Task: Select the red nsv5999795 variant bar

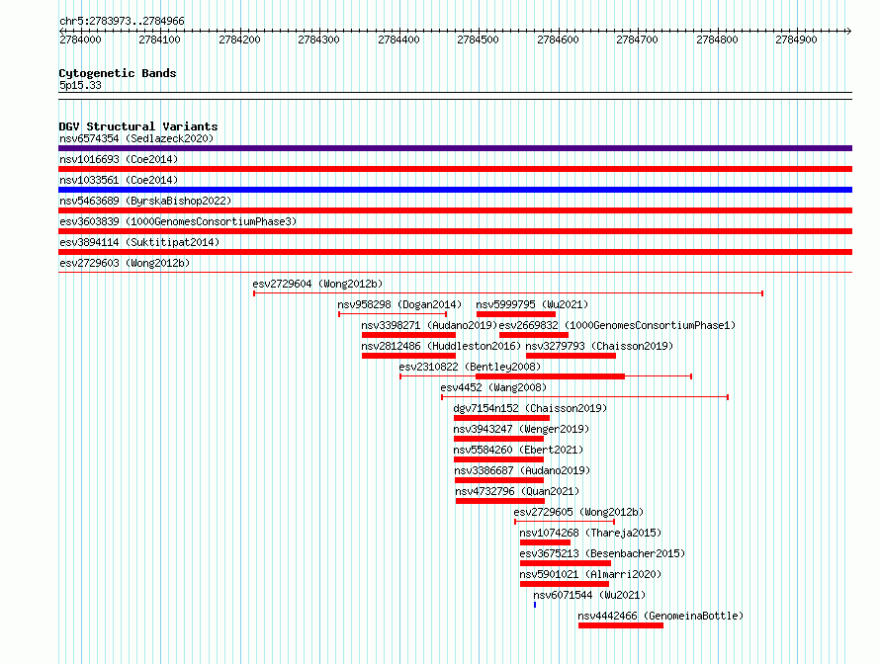Action: 516,314
